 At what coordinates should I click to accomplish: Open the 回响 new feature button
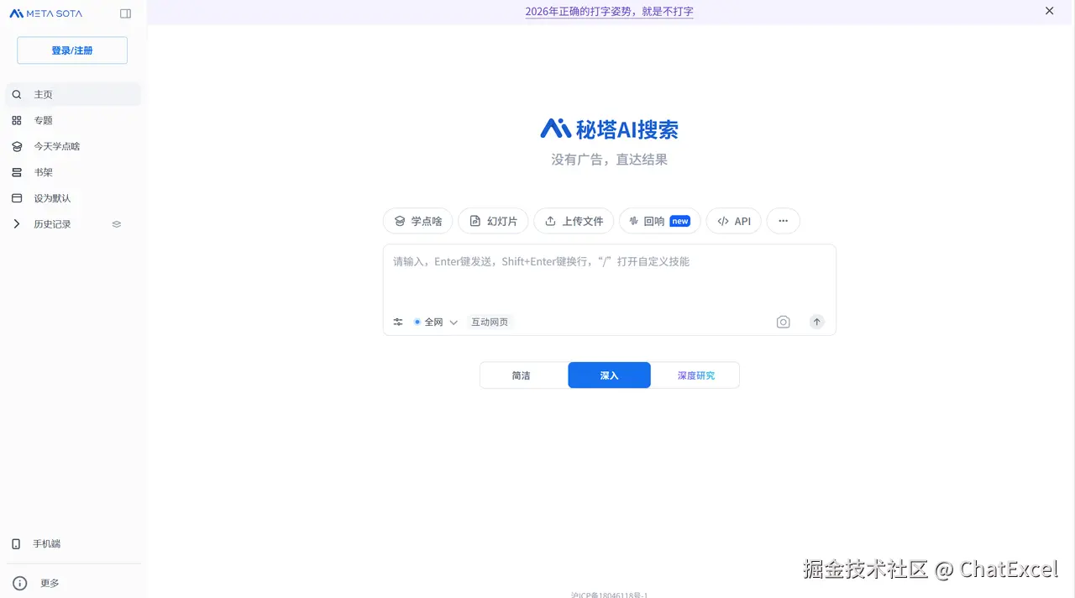659,221
